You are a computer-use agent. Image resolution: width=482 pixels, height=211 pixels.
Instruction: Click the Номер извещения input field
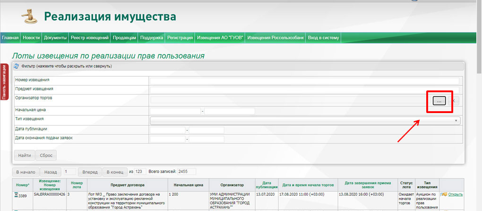coord(304,81)
